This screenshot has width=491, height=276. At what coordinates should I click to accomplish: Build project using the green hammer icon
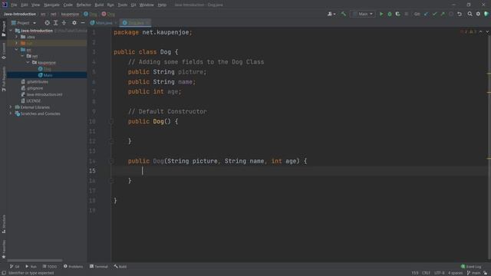344,14
